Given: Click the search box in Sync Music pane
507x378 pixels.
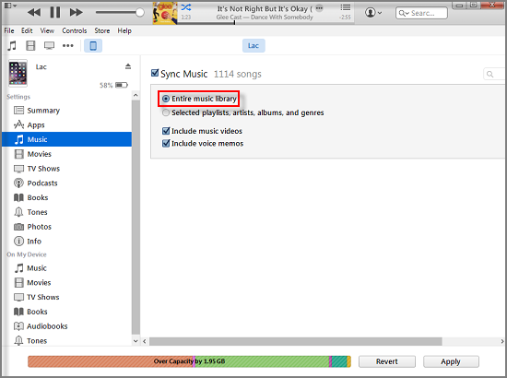Looking at the screenshot, I should pos(495,74).
